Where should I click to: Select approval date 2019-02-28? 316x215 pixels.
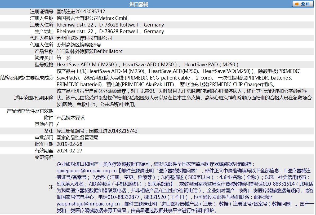(69, 144)
